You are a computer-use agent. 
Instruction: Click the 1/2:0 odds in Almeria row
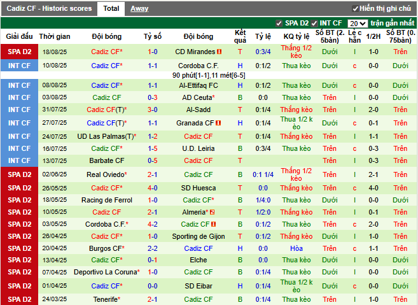pos(263,212)
